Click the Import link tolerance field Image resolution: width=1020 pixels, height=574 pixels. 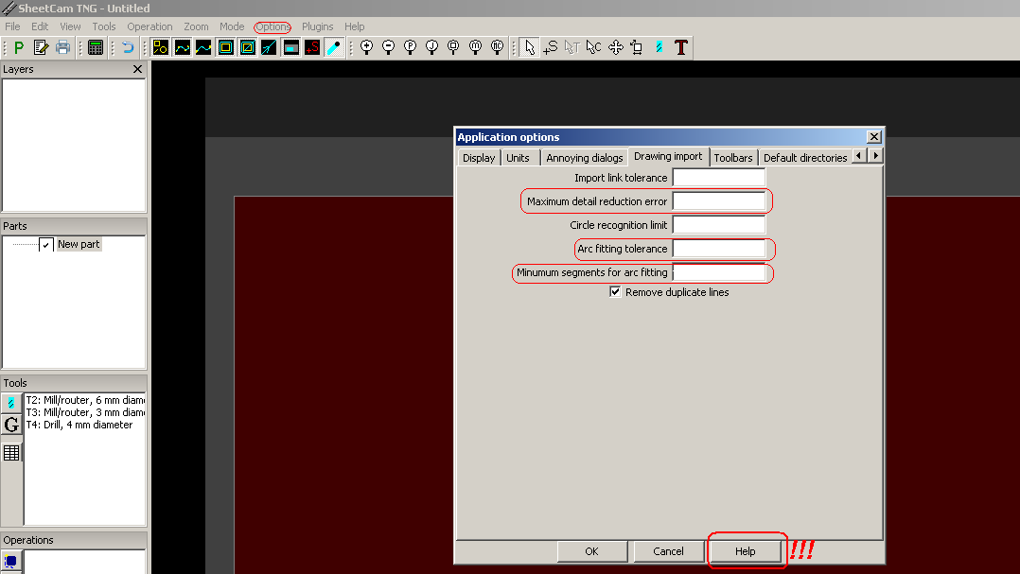[x=719, y=178]
